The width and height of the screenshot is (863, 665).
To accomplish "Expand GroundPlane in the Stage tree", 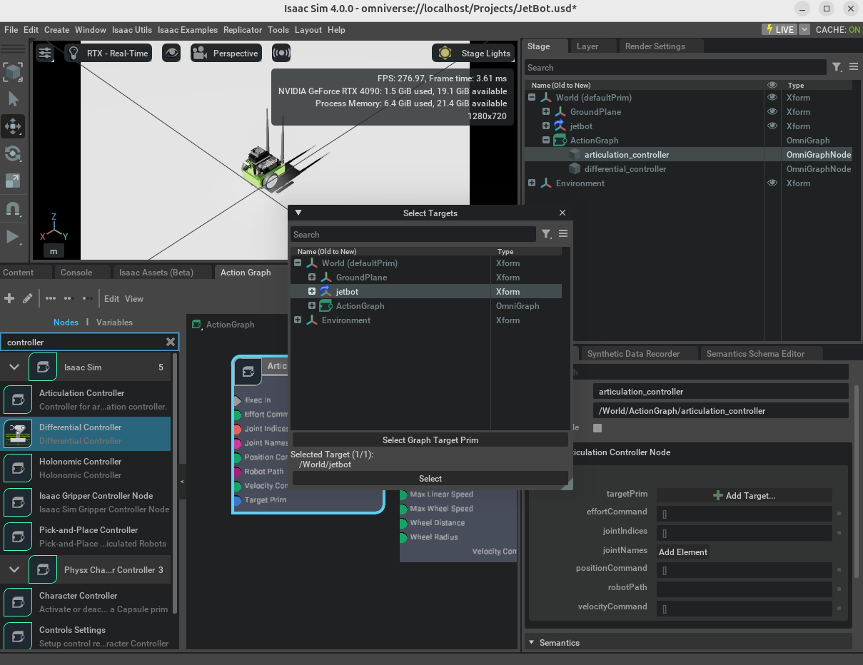I will click(x=546, y=112).
